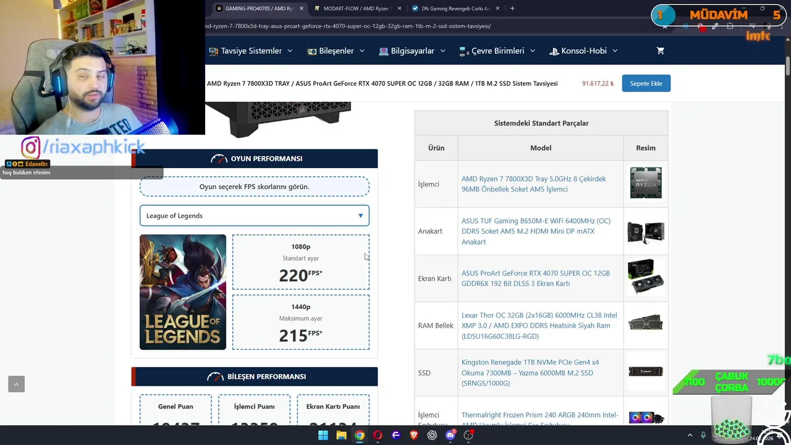Click the Kingston Renegade SSD image
This screenshot has width=791, height=445.
(x=646, y=371)
